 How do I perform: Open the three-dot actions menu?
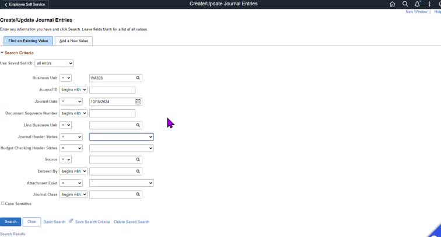(429, 4)
